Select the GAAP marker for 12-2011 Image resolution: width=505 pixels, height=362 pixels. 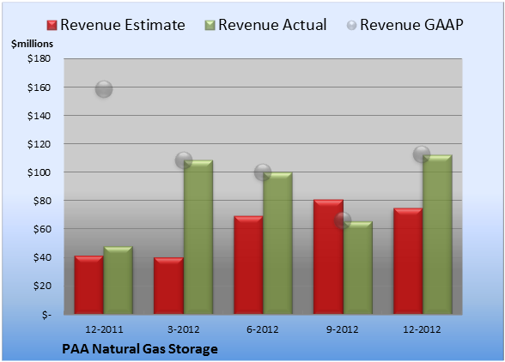pyautogui.click(x=104, y=89)
